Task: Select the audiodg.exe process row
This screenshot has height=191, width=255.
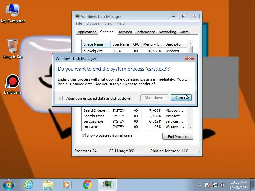Action: pos(135,51)
